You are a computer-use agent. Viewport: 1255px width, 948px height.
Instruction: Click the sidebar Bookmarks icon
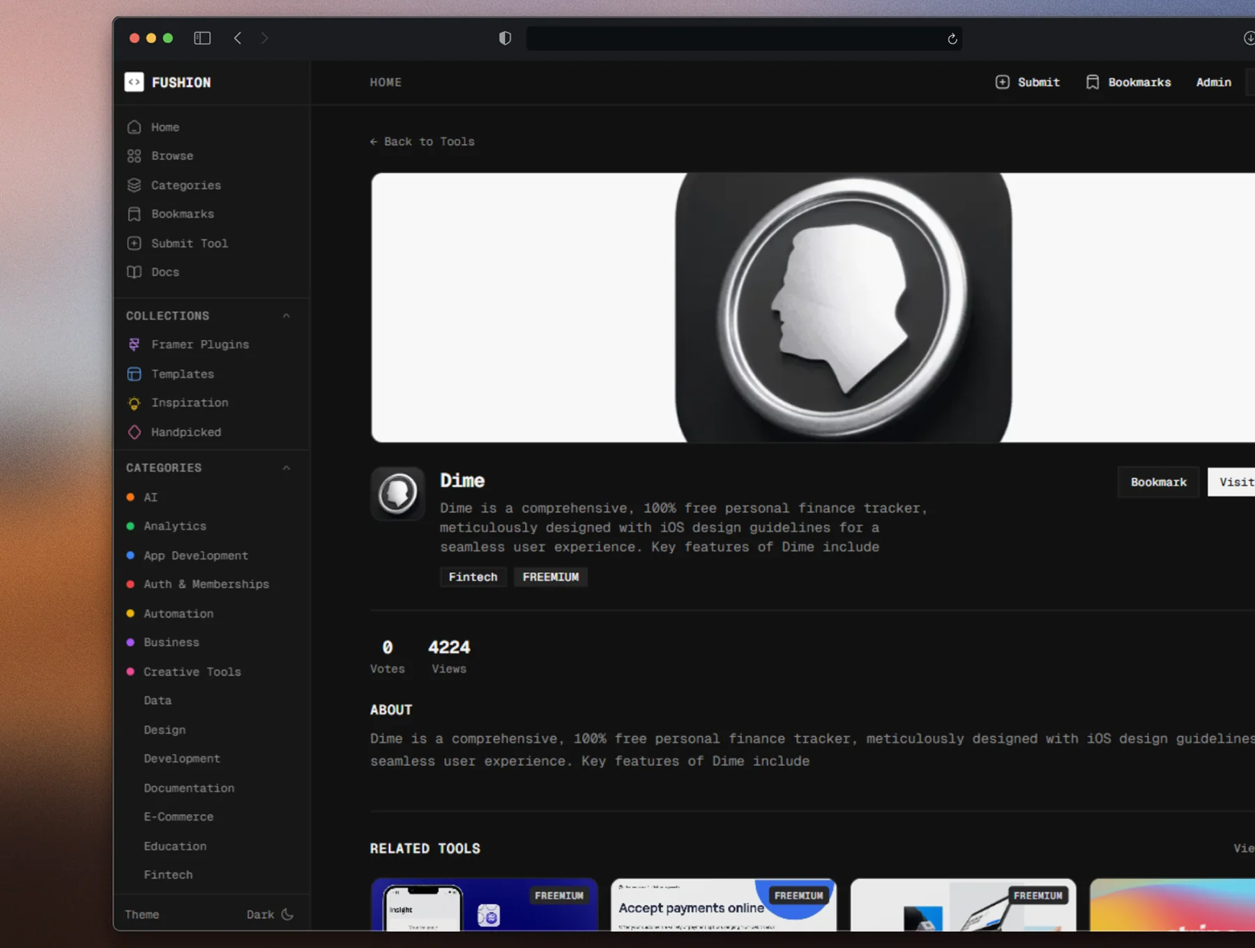[135, 214]
